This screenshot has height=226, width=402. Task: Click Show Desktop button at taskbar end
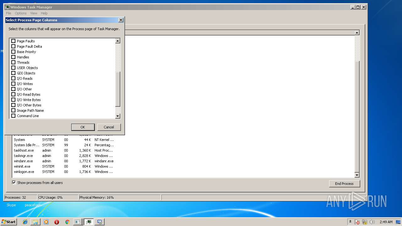pos(399,222)
